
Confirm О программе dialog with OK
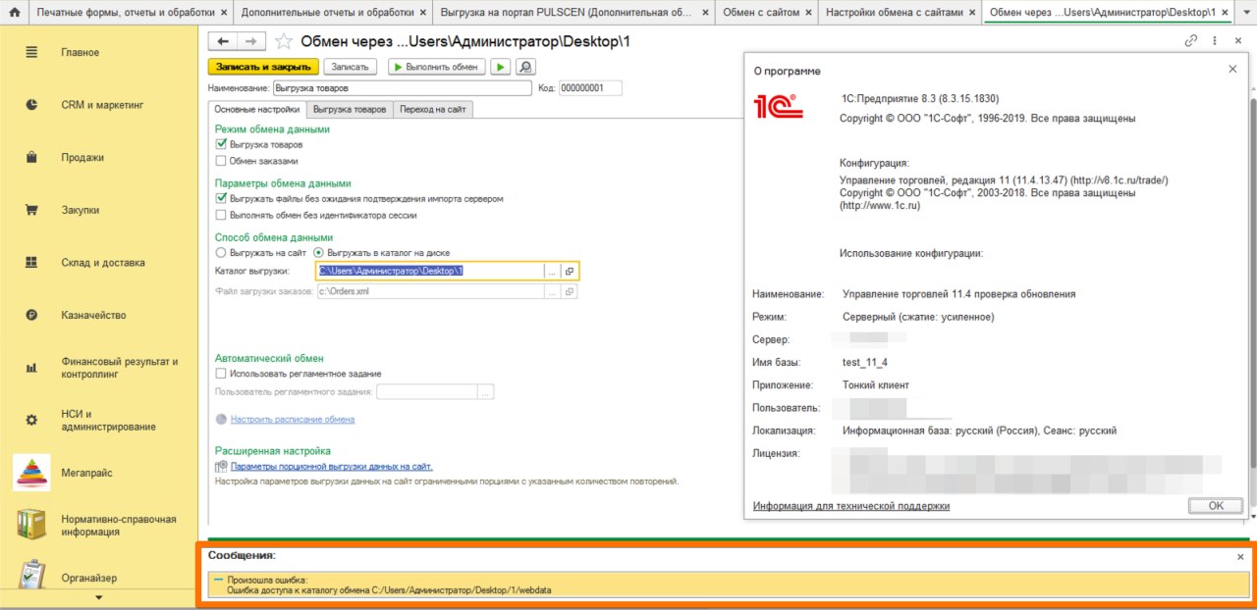[x=1216, y=505]
